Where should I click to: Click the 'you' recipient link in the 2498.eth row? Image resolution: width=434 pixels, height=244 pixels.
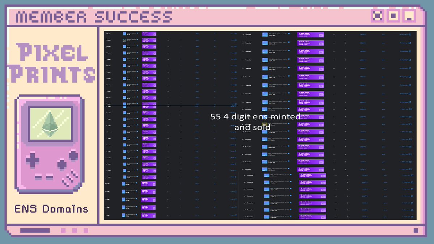(383, 77)
